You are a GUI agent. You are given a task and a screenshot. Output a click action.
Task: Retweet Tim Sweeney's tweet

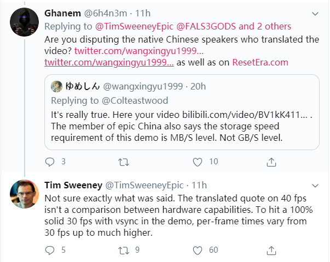124,249
